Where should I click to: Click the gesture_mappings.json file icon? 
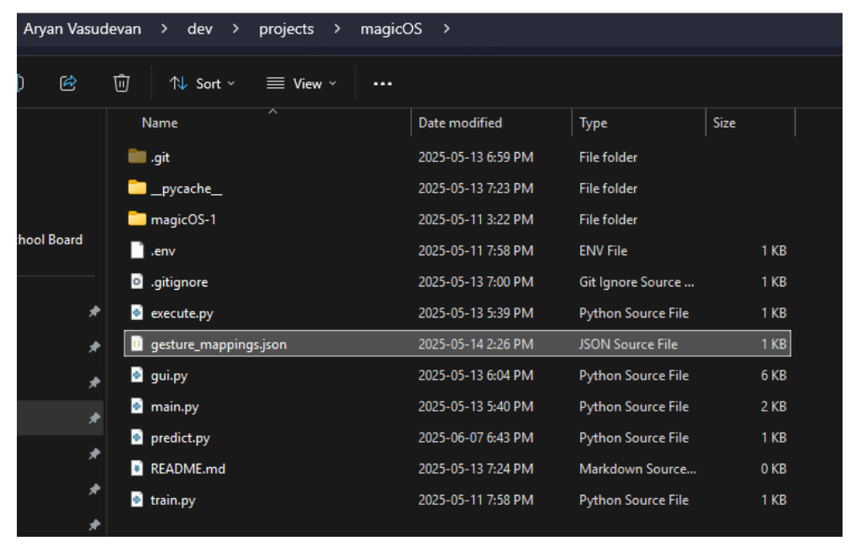tap(137, 344)
